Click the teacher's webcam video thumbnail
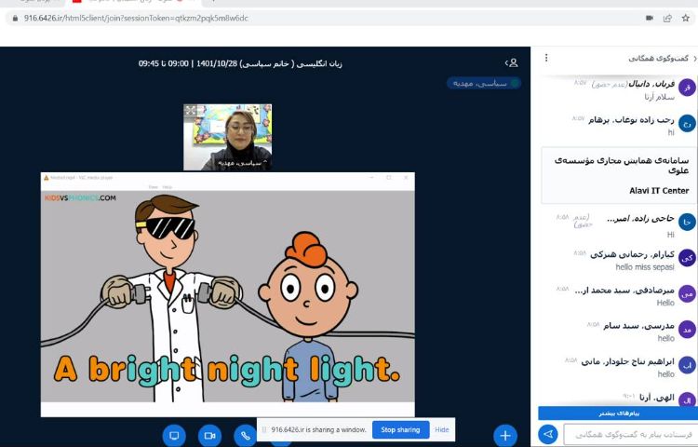Screen dimensions: 698x447 [227, 136]
